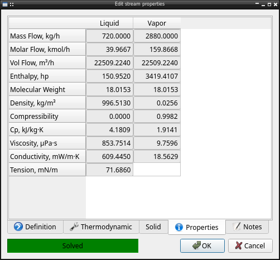Click the empty vapor Tension cell
Viewport: 280px width, 260px height.
pos(157,170)
